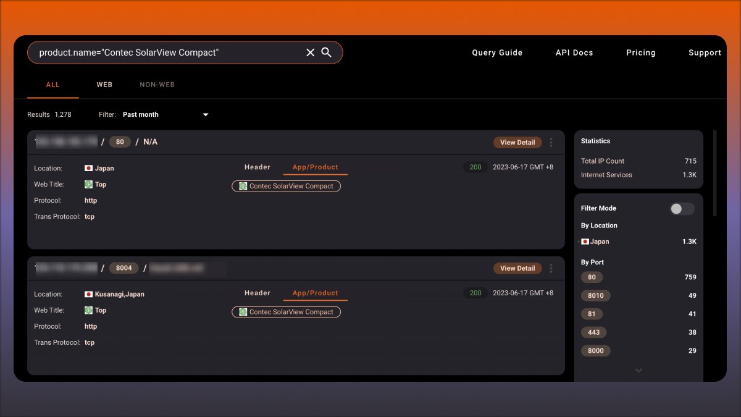Viewport: 741px width, 417px height.
Task: Filter results by port 443 chip
Action: click(x=593, y=332)
